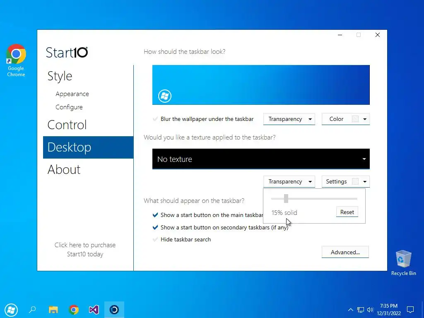Open Advanced... options

click(345, 252)
